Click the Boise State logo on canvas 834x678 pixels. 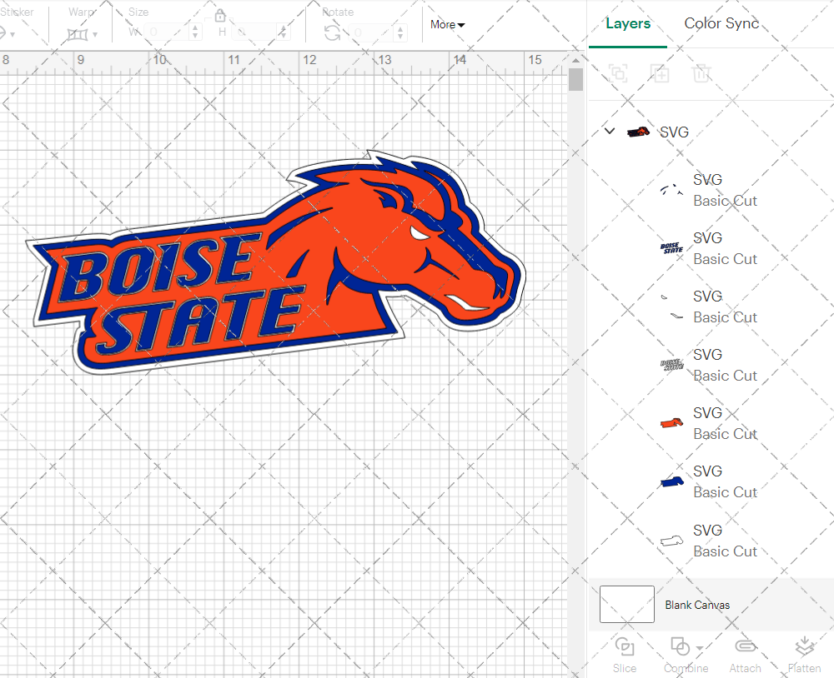click(x=275, y=262)
